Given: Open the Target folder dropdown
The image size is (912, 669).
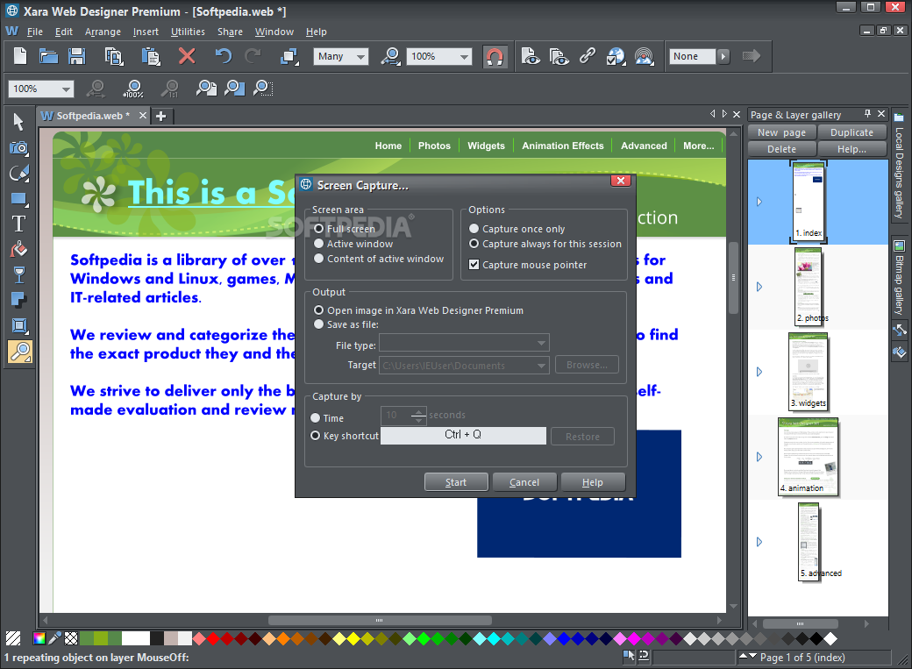Looking at the screenshot, I should click(x=464, y=366).
